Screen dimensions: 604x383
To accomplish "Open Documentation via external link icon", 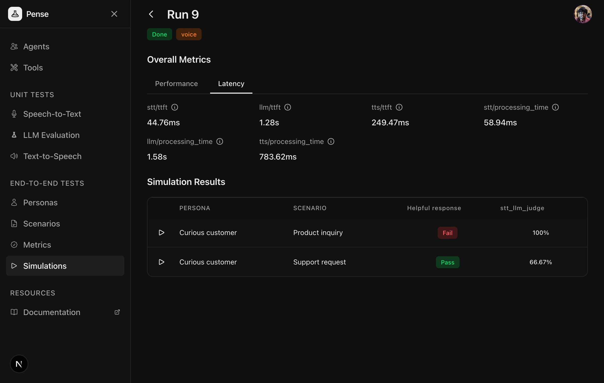I will [117, 312].
